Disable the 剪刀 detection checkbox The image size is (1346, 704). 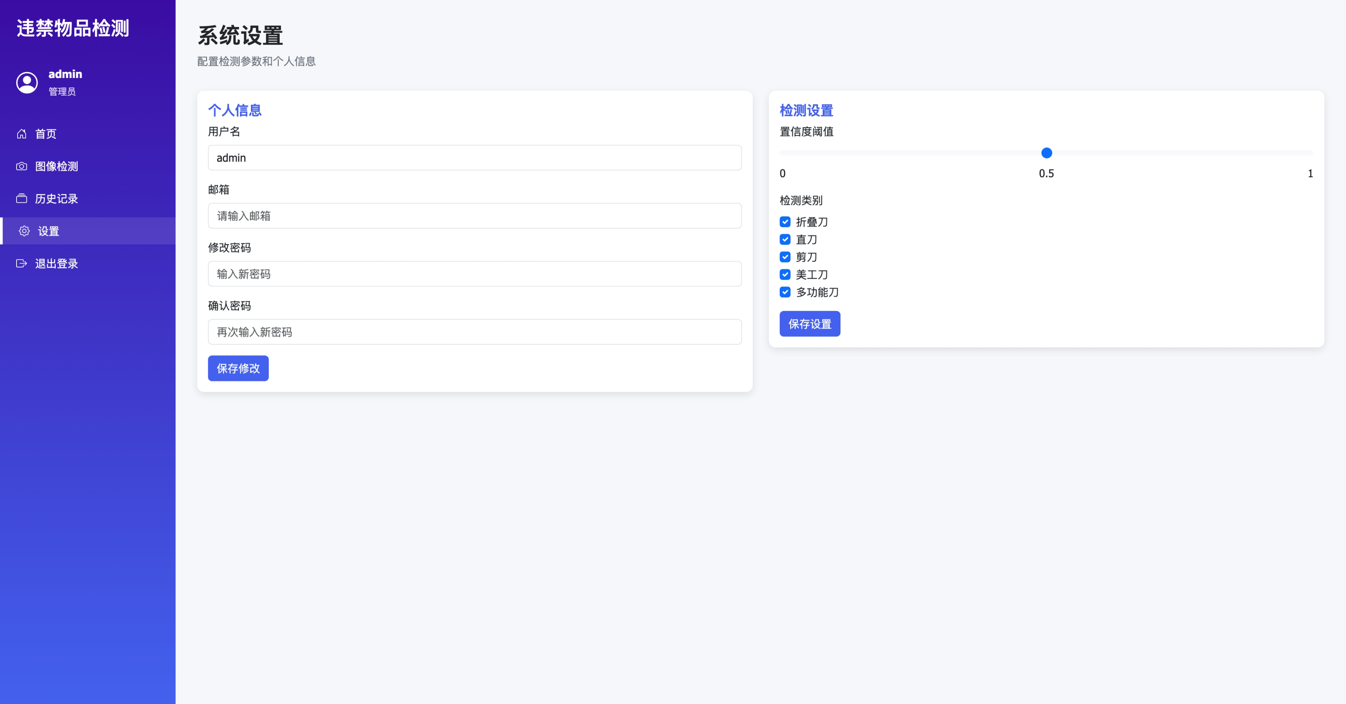(785, 257)
